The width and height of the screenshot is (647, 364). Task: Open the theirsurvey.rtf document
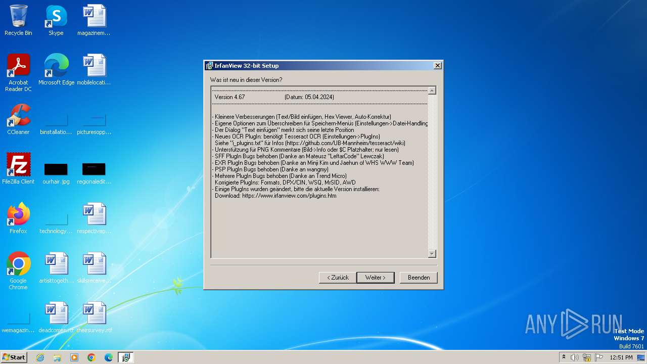click(x=94, y=317)
